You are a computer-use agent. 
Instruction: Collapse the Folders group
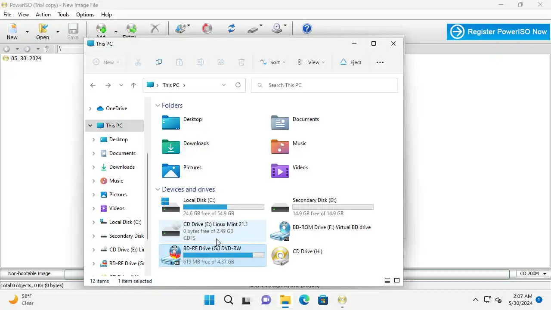[158, 105]
